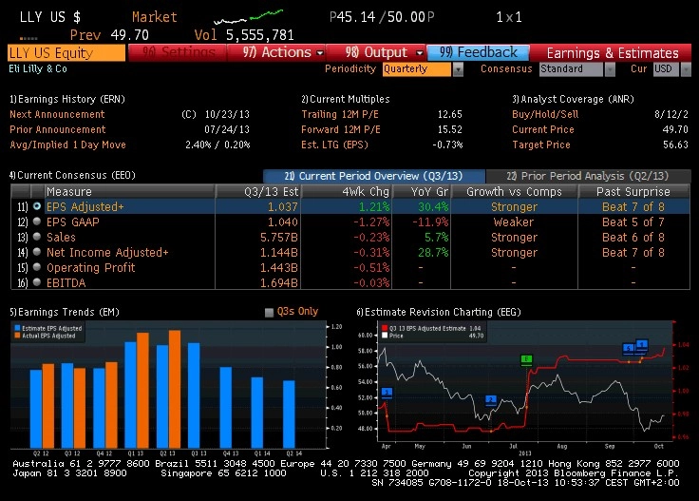Select the Net Income Adjusted+ radio button
Image resolution: width=699 pixels, height=501 pixels.
[37, 252]
